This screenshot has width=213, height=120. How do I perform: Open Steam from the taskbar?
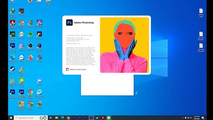pyautogui.click(x=97, y=118)
